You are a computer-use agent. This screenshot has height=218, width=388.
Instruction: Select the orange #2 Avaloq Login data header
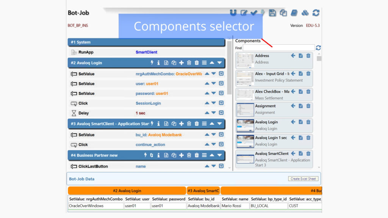[x=127, y=191]
